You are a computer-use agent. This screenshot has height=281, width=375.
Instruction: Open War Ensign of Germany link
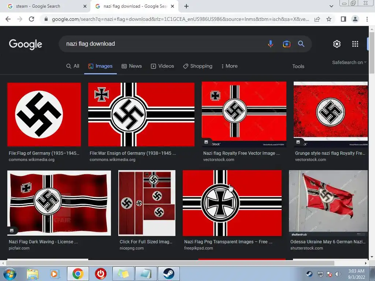pos(133,153)
